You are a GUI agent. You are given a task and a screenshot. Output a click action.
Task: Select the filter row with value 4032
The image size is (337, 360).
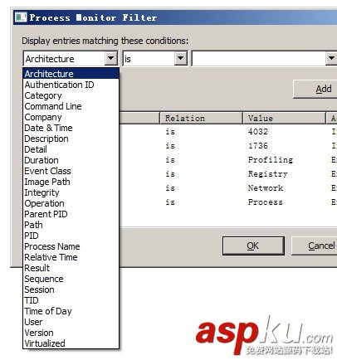tap(228, 132)
